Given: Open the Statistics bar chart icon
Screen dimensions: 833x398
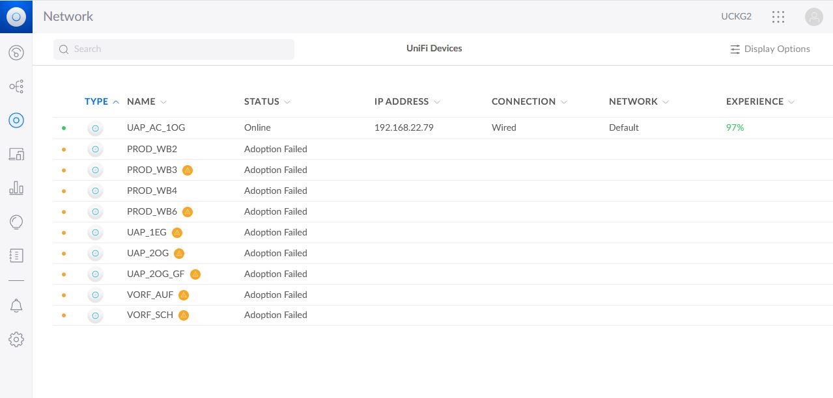Looking at the screenshot, I should (16, 188).
